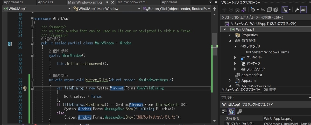311x125 pixels.
Task: Click the Solution Explorer search field
Action: [x=265, y=17]
